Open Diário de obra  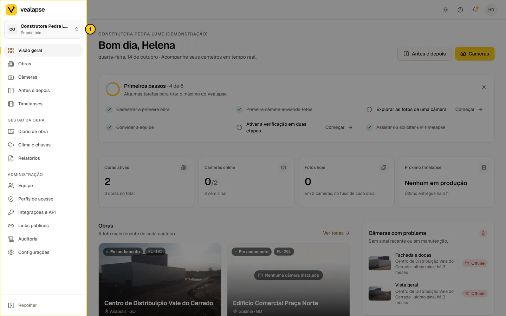[43, 131]
